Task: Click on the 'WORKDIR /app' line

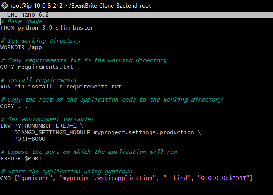Action: pos(21,47)
